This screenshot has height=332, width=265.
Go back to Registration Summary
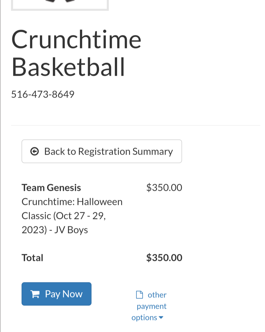coord(102,151)
